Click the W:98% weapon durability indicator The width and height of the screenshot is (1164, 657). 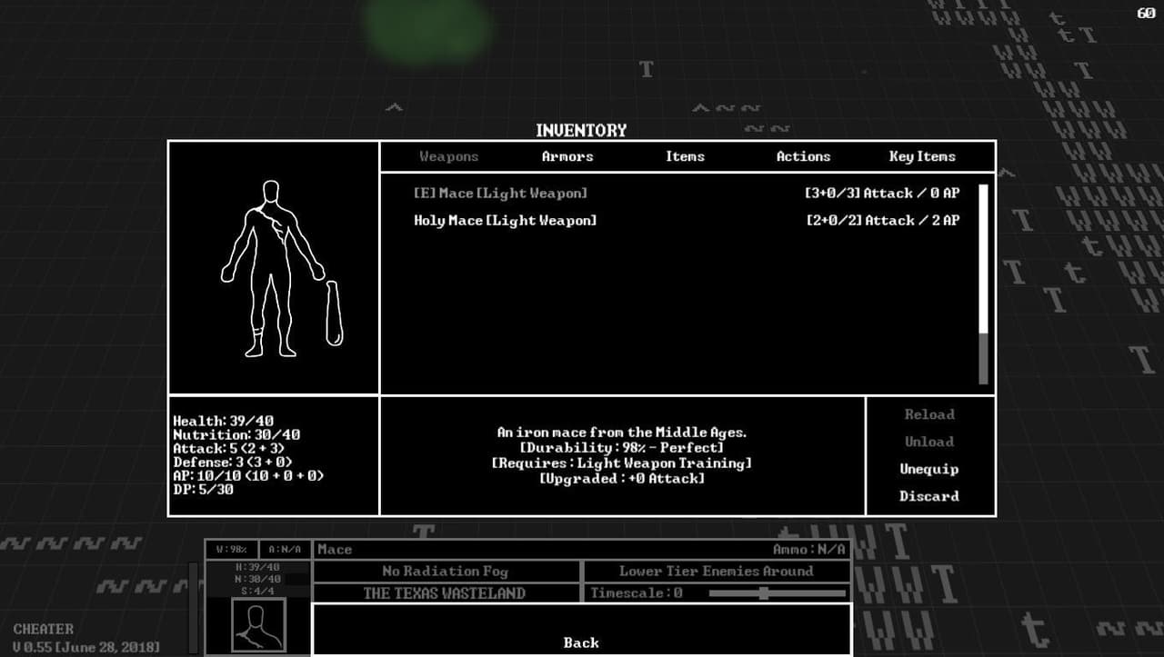(231, 549)
